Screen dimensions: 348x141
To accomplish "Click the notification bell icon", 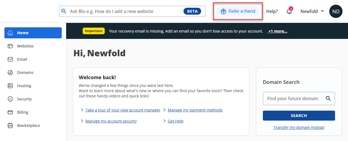I will (289, 12).
